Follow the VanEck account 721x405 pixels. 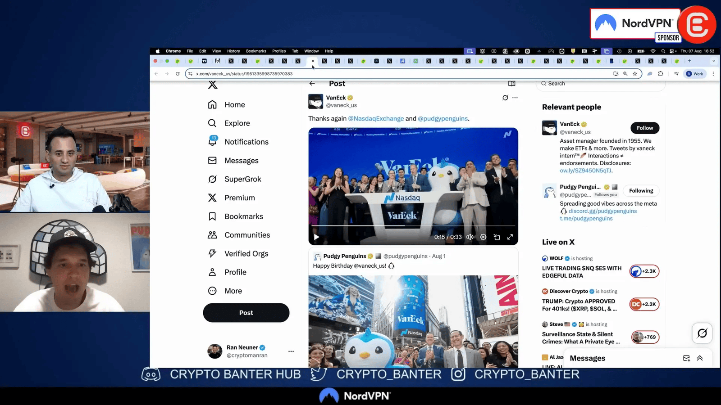pyautogui.click(x=644, y=128)
